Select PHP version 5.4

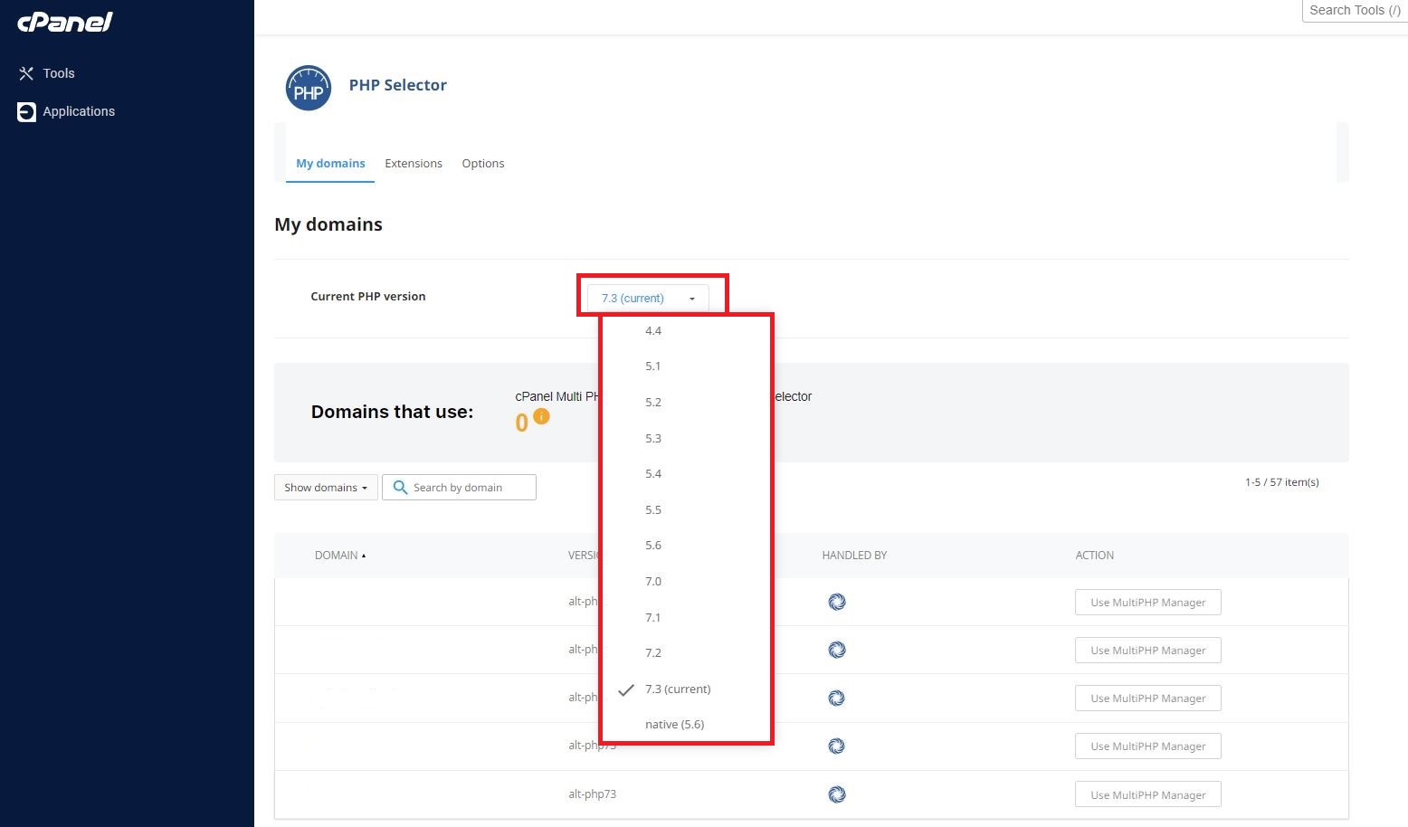click(653, 474)
